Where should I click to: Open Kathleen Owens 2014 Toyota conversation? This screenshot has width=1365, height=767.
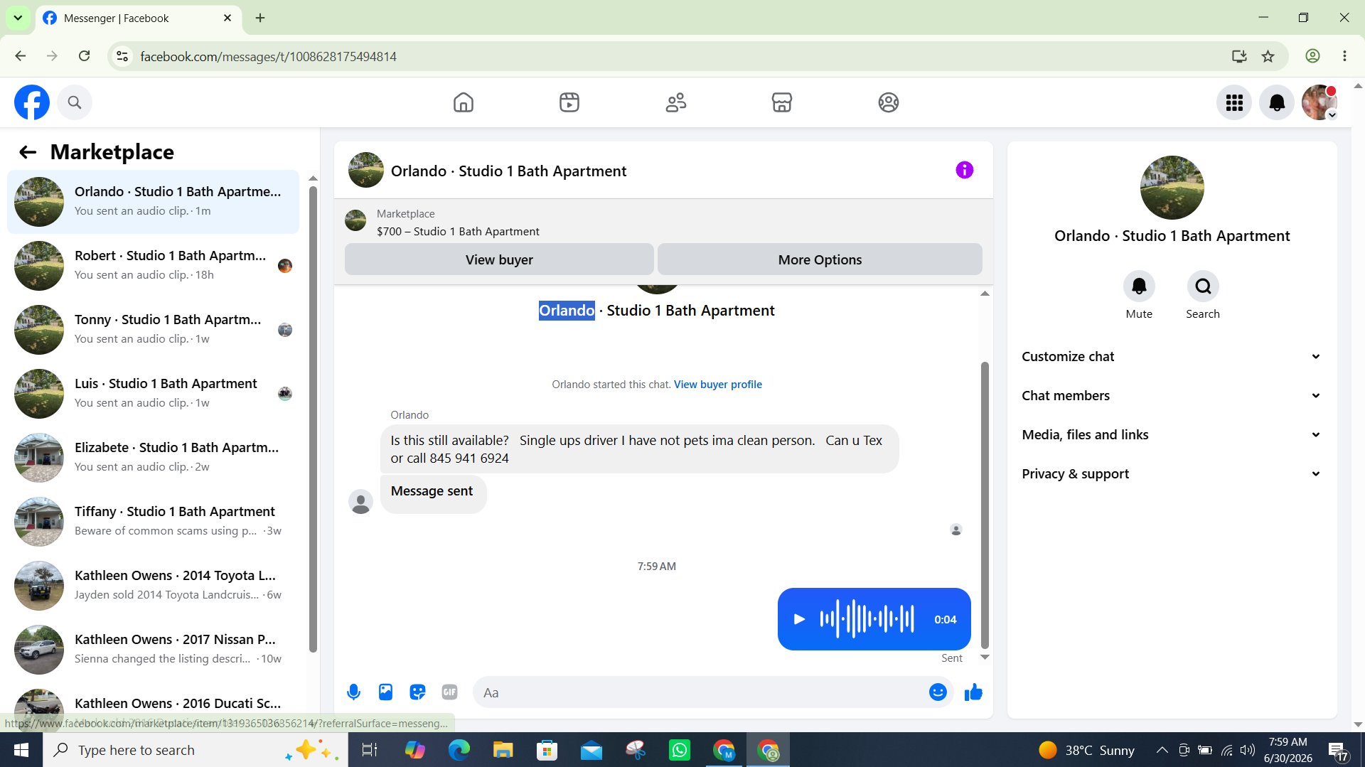click(x=153, y=586)
